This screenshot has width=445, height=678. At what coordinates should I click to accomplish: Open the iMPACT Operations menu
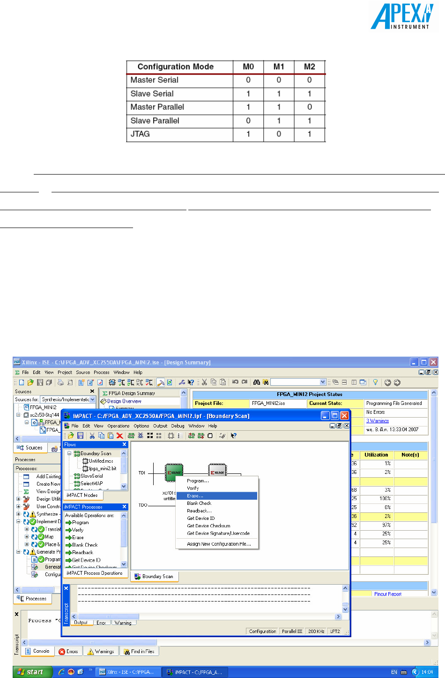click(x=118, y=426)
